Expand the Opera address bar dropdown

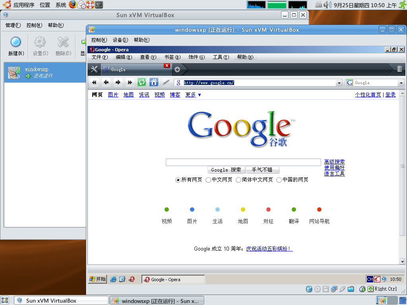(x=339, y=83)
